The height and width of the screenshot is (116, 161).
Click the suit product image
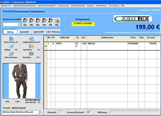click(22, 81)
